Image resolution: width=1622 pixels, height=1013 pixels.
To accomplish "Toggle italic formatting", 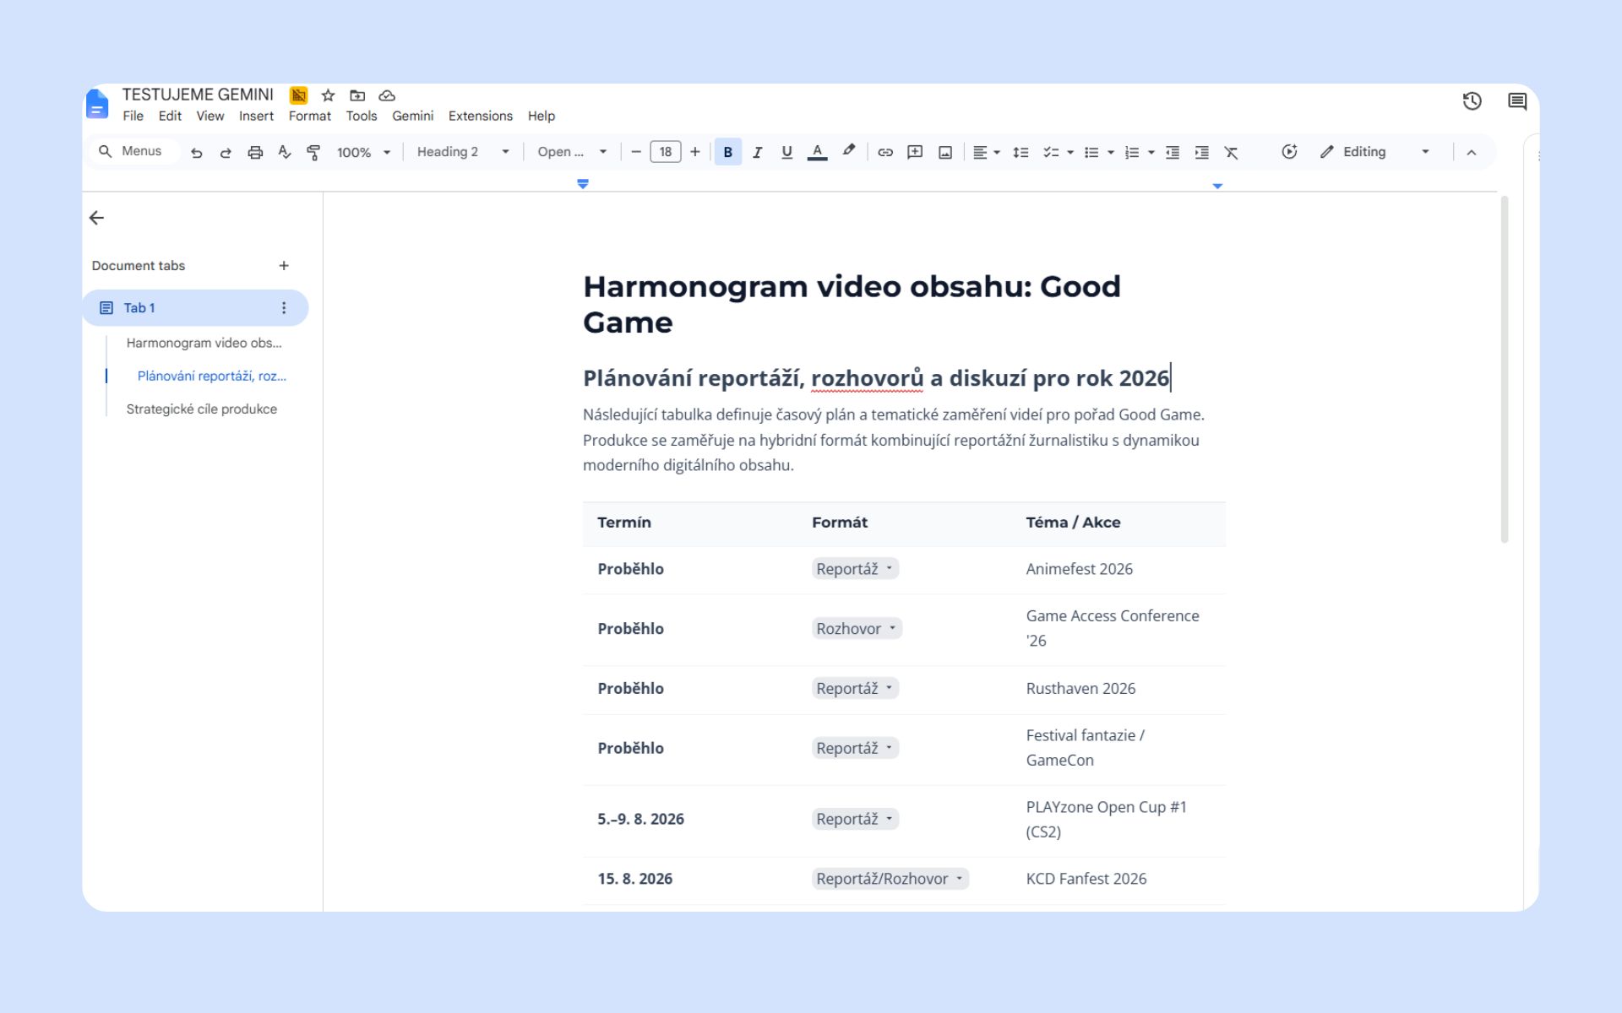I will pyautogui.click(x=758, y=152).
